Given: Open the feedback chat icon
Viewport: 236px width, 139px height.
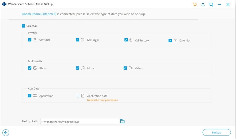Looking at the screenshot, I should coord(211,5).
